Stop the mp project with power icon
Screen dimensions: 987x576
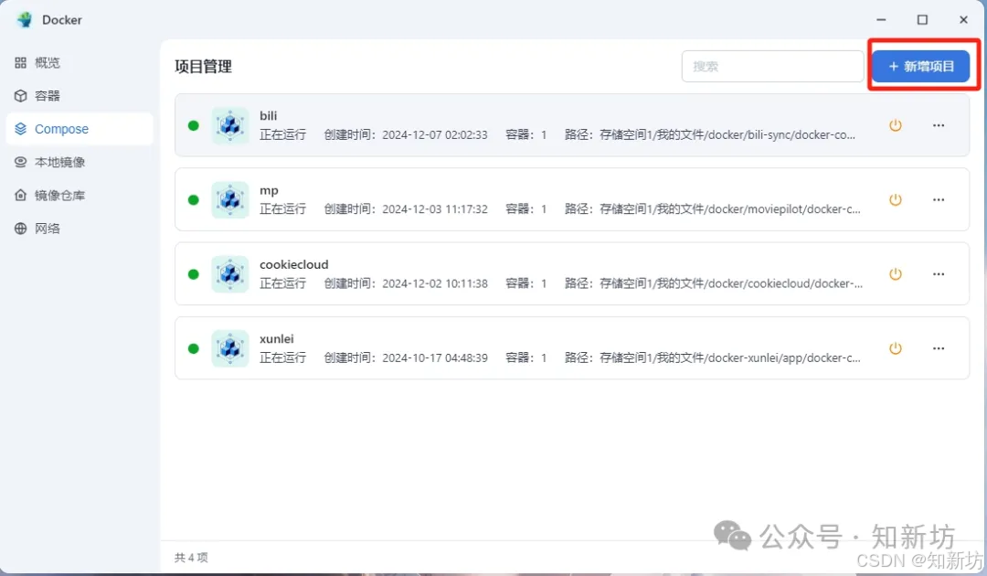tap(895, 199)
